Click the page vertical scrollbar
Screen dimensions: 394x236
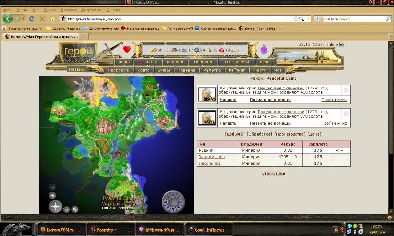point(391,127)
